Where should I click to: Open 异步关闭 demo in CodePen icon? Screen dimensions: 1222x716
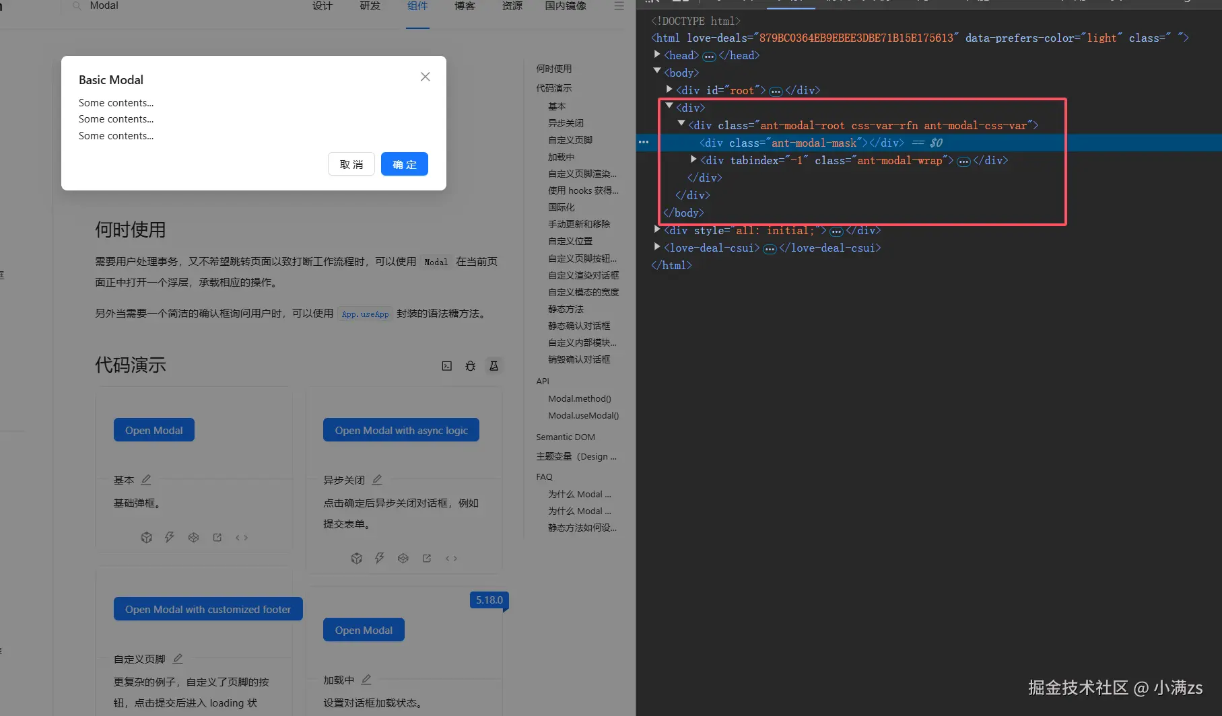point(403,559)
